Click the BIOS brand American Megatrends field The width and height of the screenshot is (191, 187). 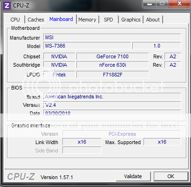(x=112, y=97)
